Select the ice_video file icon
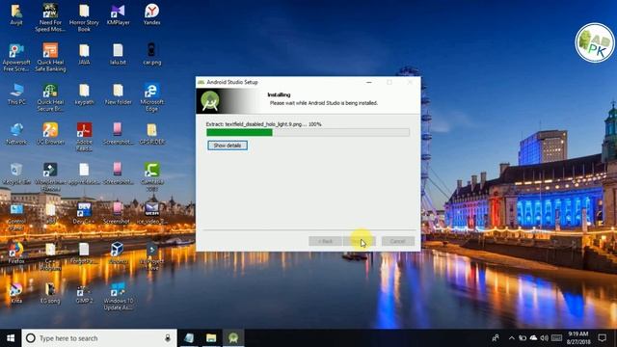 (x=152, y=213)
